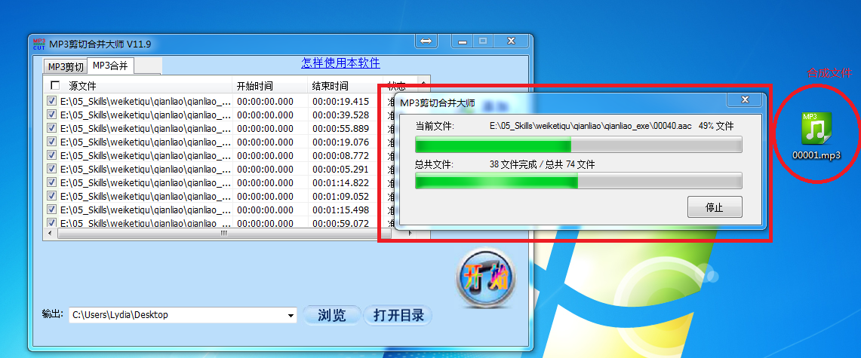The width and height of the screenshot is (861, 358).
Task: Close the MP3剪切合并大师 V11.9 main window
Action: (511, 41)
